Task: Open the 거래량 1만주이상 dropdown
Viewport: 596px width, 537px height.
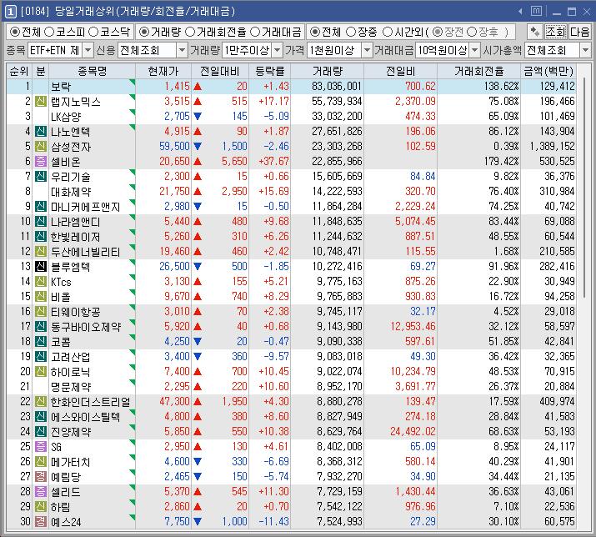Action: (278, 50)
